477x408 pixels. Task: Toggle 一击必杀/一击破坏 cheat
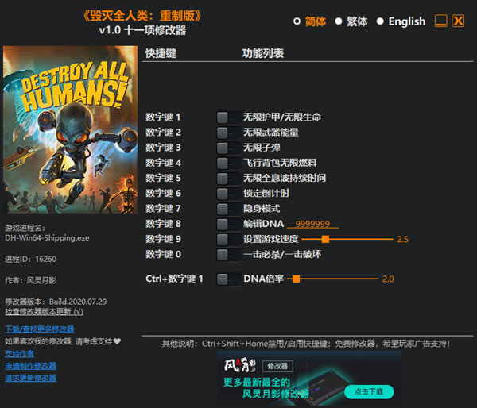click(227, 254)
